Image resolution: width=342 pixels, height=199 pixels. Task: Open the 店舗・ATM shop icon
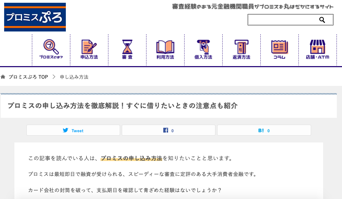[x=318, y=47]
